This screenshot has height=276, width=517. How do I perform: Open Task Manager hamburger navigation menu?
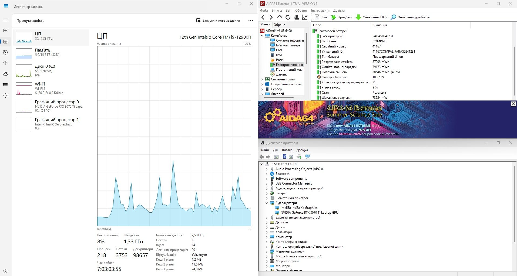5,20
